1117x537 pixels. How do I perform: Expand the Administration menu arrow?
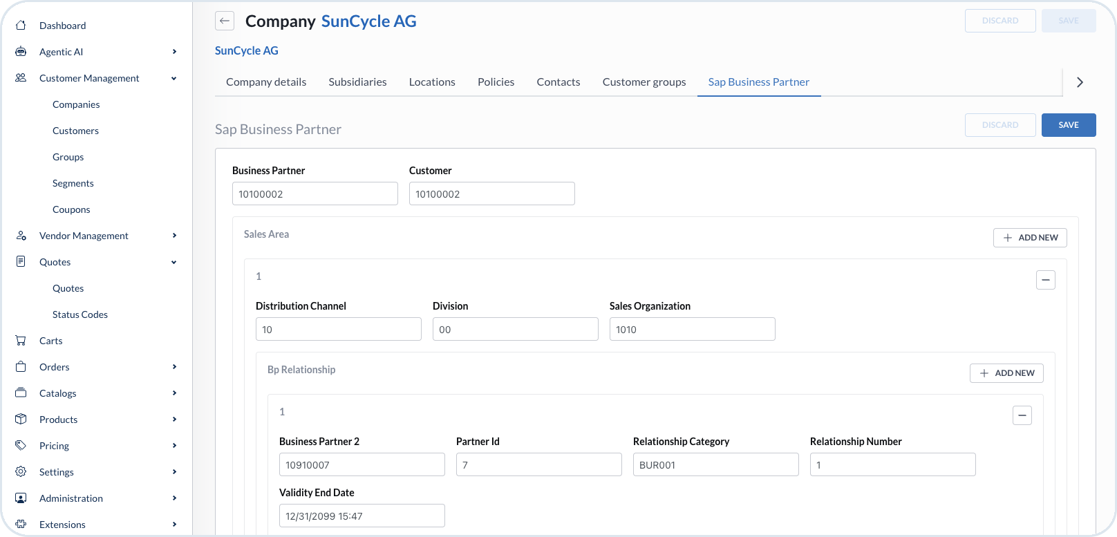(x=174, y=498)
